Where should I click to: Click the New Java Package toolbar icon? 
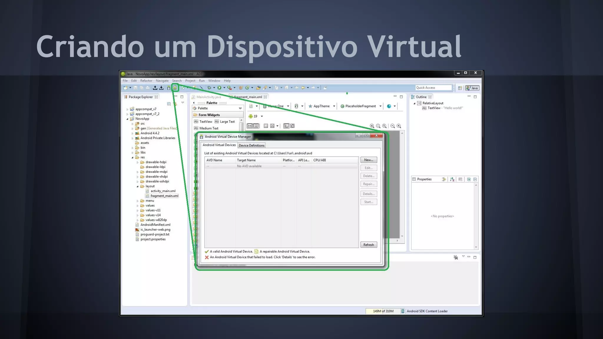point(241,88)
